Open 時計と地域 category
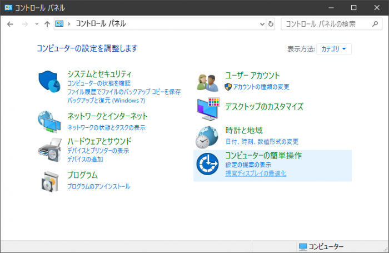The height and width of the screenshot is (253, 389). coord(244,130)
